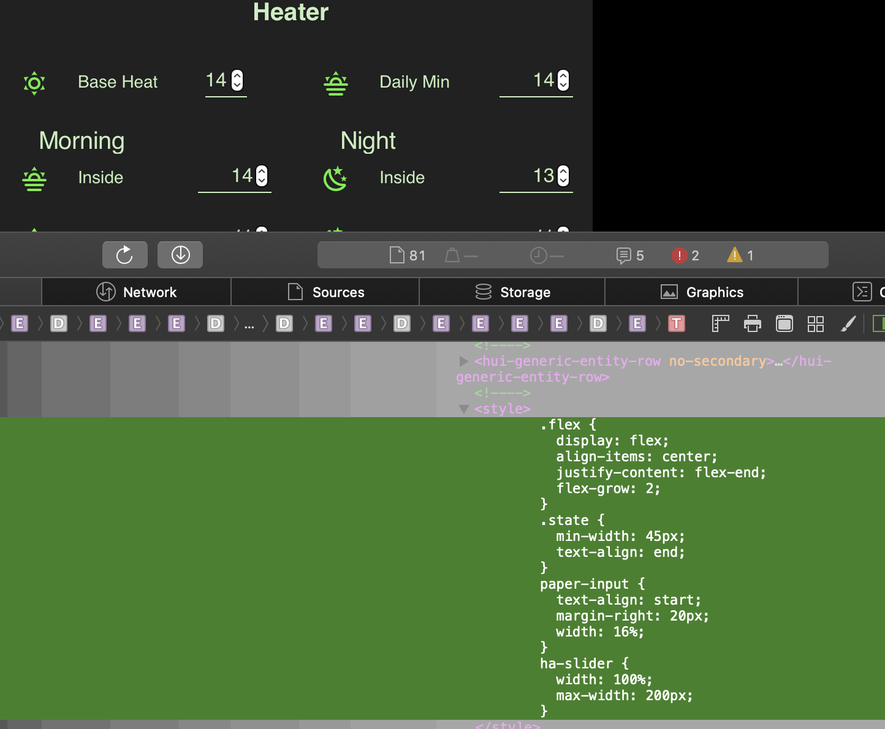
Task: Click the console log messages count
Action: coord(630,255)
